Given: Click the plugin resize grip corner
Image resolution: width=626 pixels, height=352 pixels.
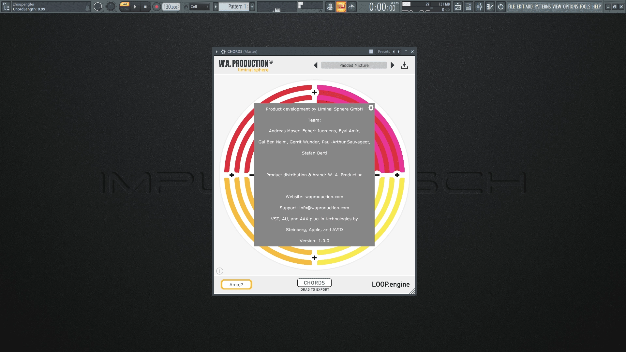Looking at the screenshot, I should click(412, 291).
